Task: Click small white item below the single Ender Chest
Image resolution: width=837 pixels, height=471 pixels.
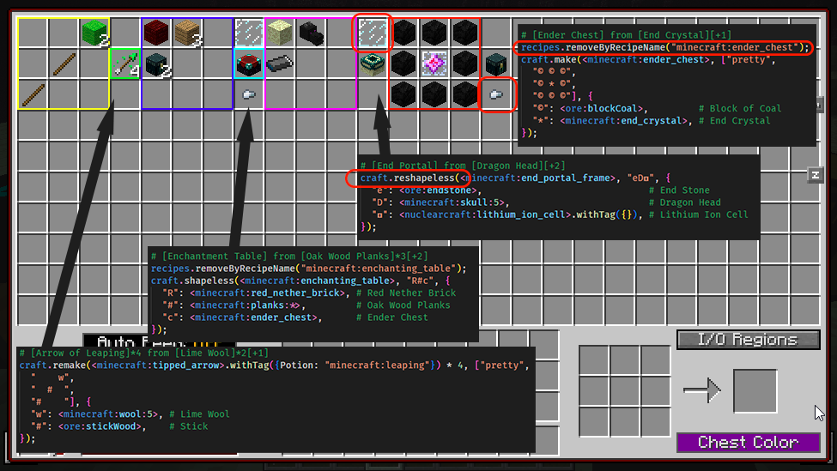Action: coord(496,95)
